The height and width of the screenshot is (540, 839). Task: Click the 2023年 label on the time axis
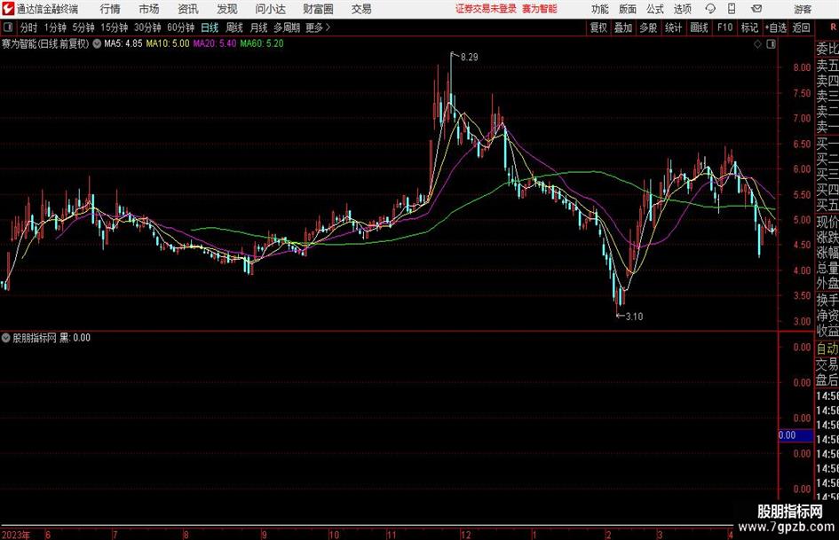click(x=15, y=535)
